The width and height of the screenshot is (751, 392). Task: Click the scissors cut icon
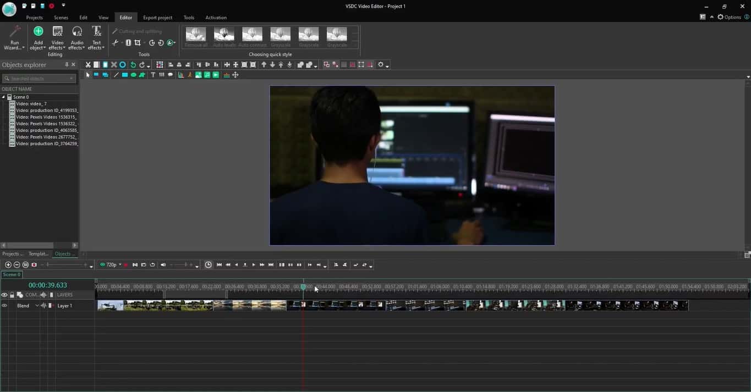(87, 65)
